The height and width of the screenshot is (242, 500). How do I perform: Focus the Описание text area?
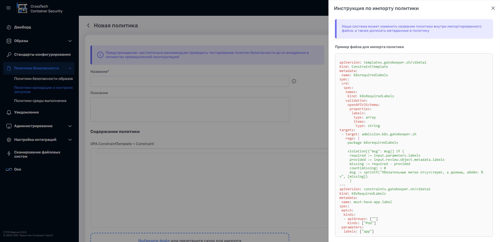click(190, 110)
